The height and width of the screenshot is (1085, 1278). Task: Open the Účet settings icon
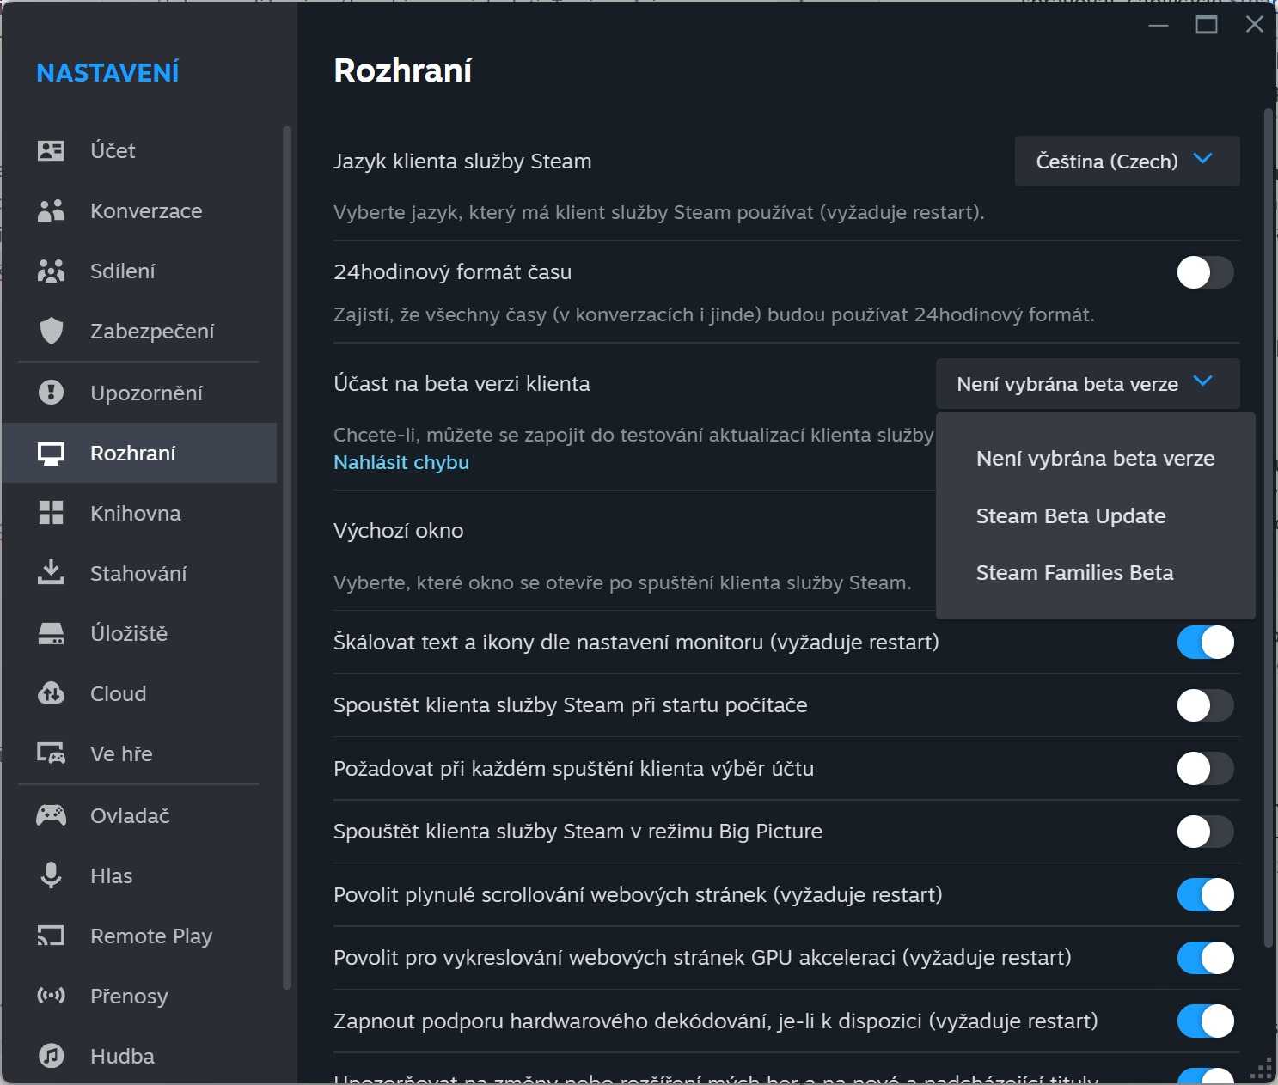pos(51,151)
